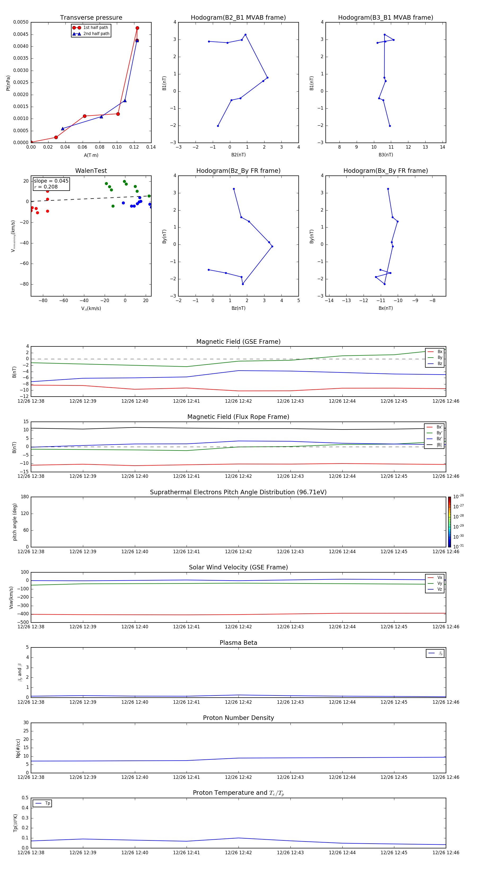Click the top red marker in Transverse pressure plot
The height and width of the screenshot is (876, 477).
point(137,28)
